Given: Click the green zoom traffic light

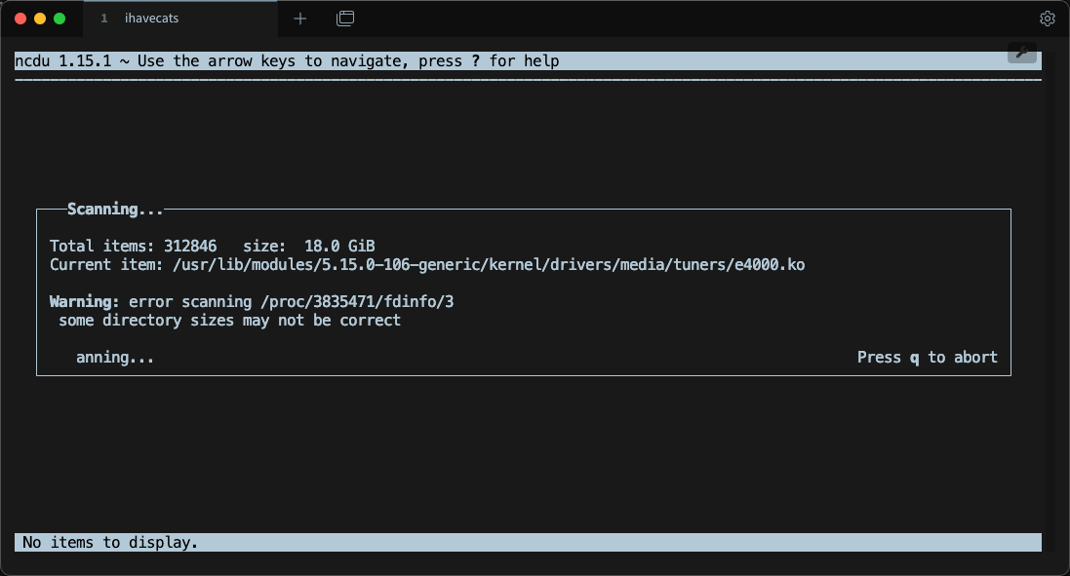Looking at the screenshot, I should (59, 17).
